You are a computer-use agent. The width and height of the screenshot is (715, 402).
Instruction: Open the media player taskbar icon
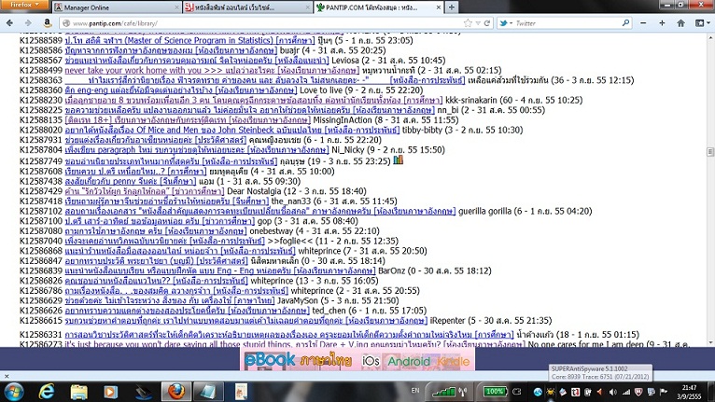coord(110,392)
